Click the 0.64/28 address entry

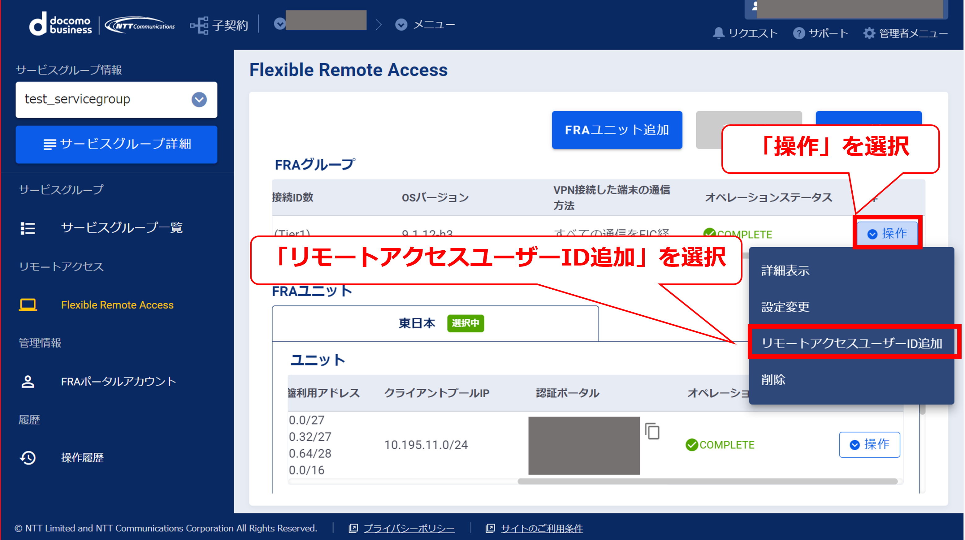[x=310, y=453]
